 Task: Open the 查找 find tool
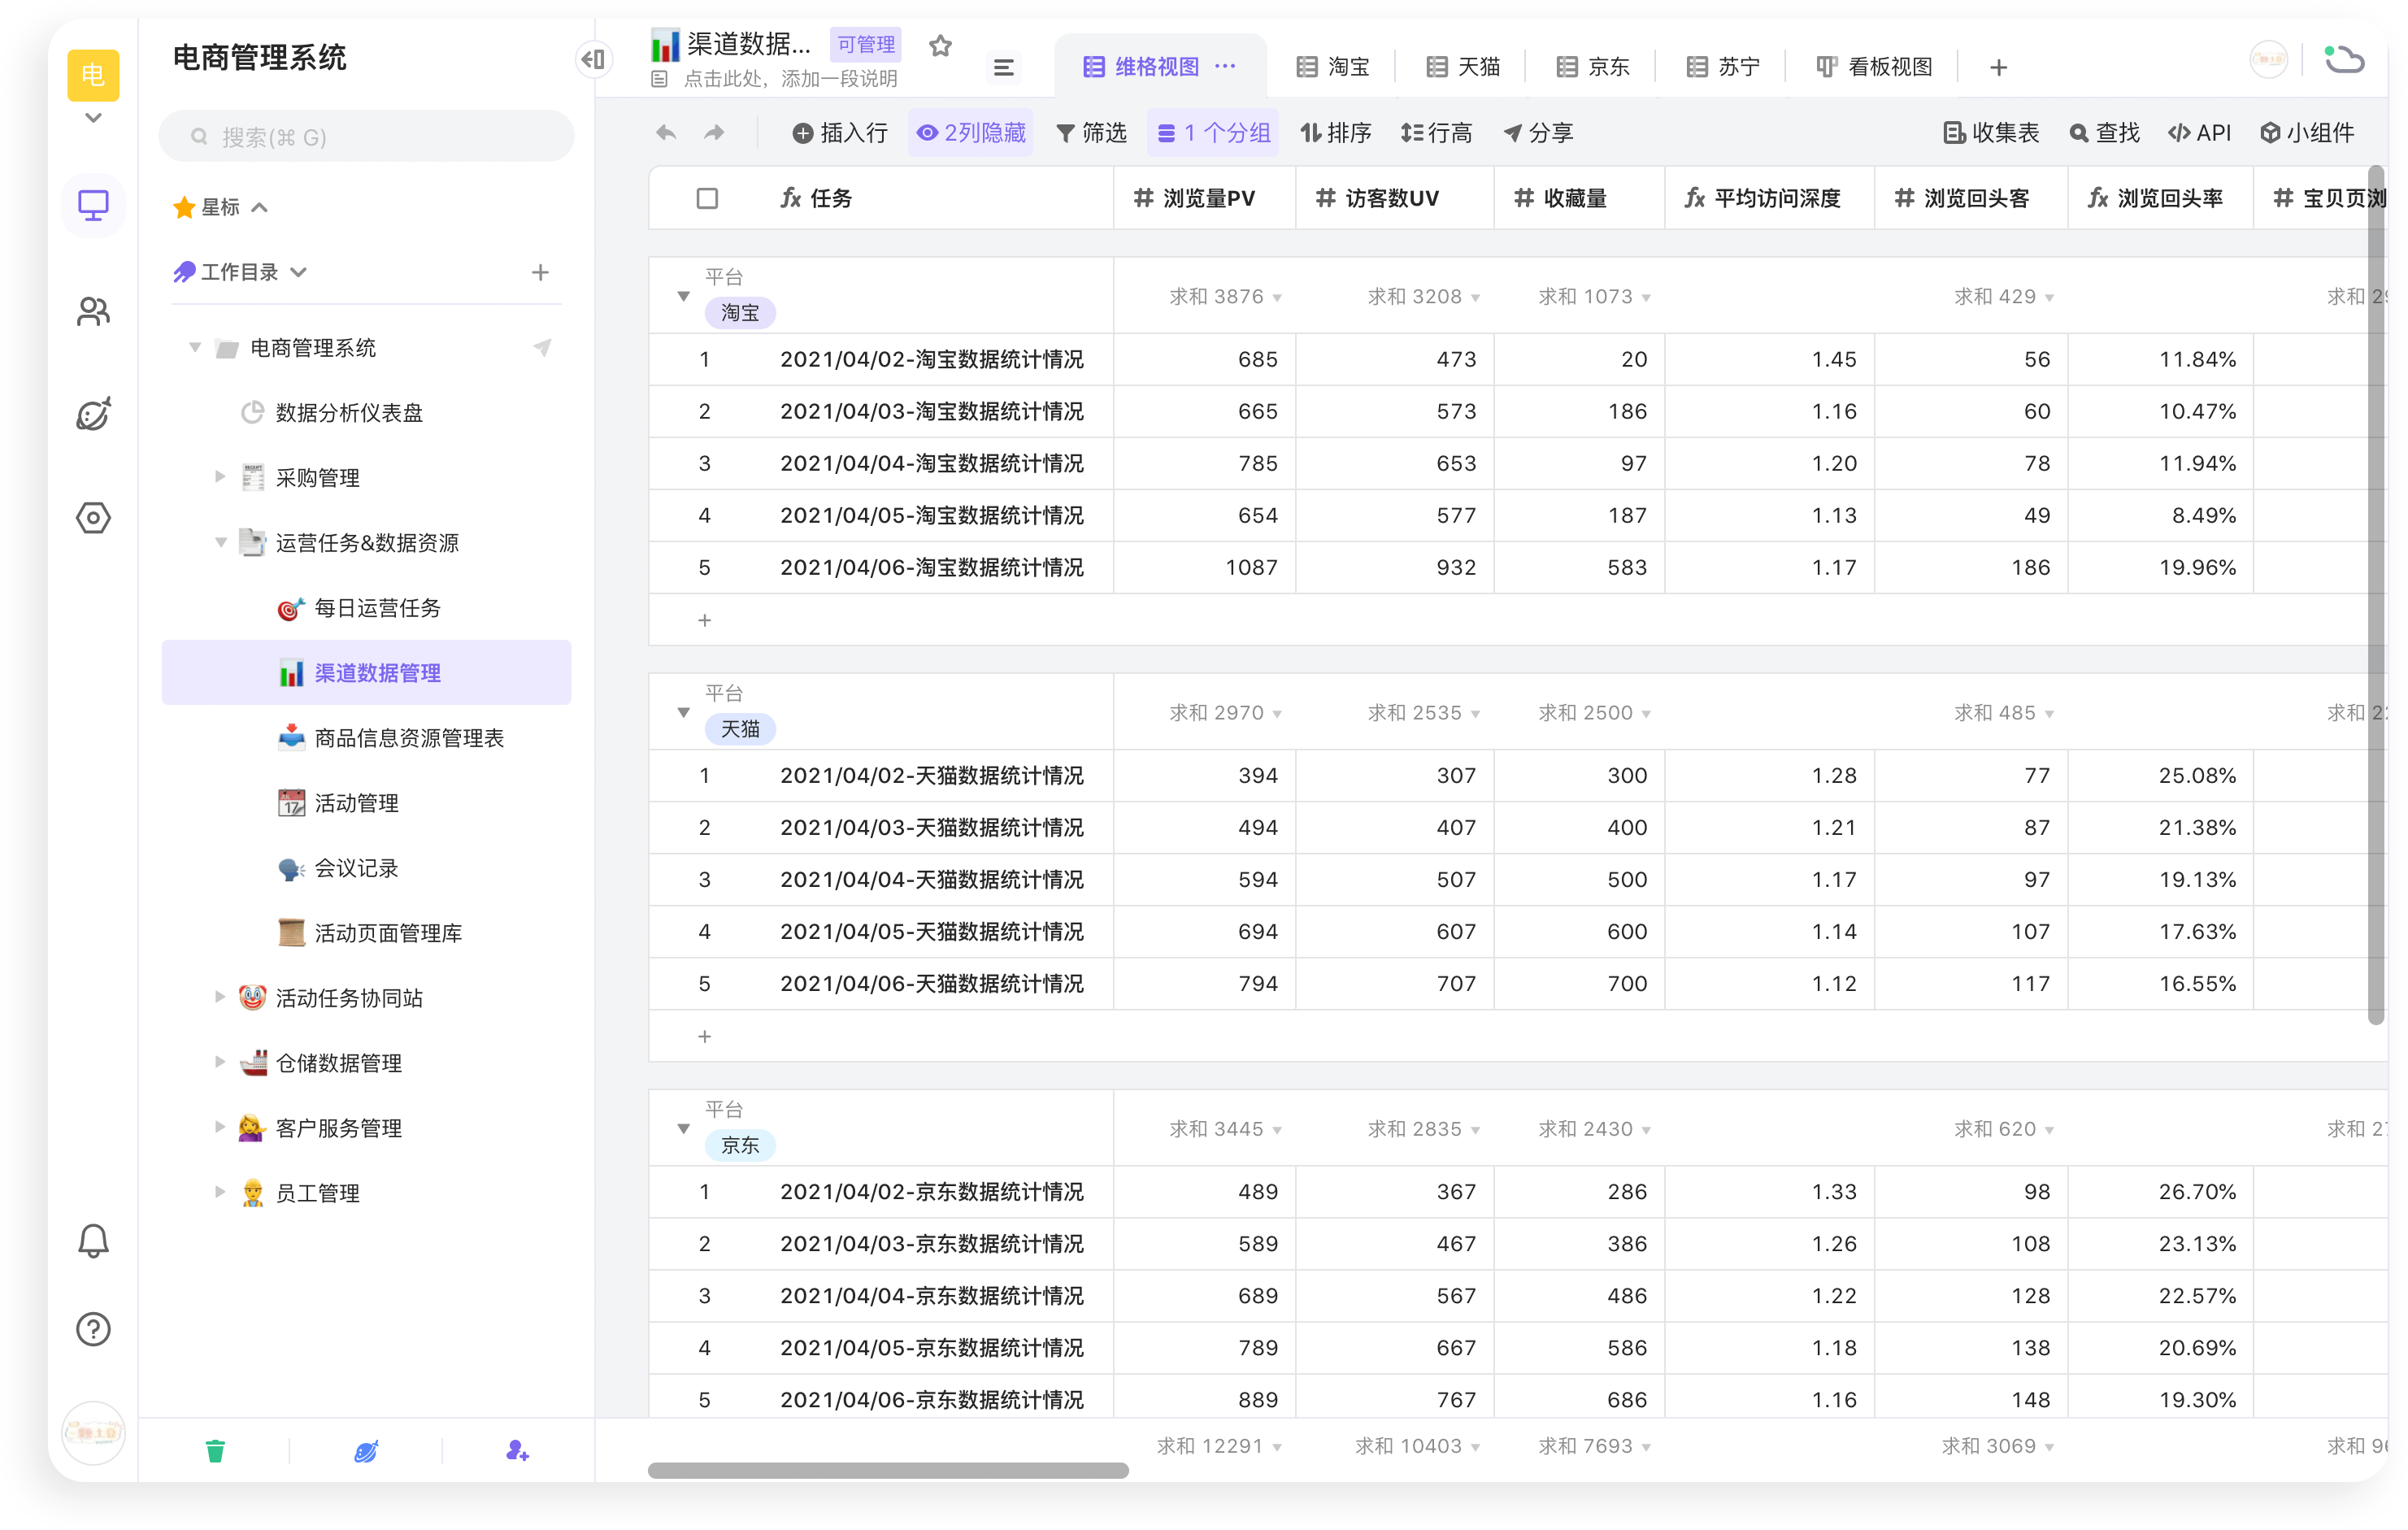tap(2104, 133)
